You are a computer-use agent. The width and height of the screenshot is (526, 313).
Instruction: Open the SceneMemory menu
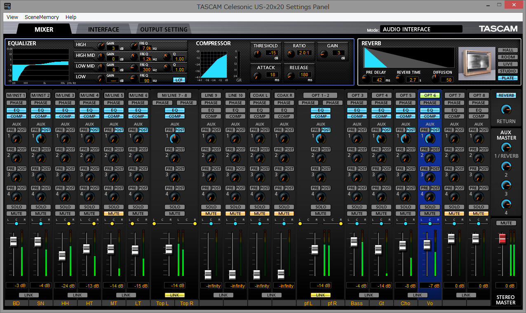[x=42, y=17]
